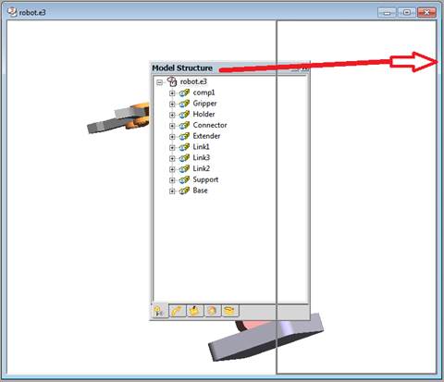Screen dimensions: 444x382
Task: Open the round orange sphere tab icon
Action: pos(212,311)
